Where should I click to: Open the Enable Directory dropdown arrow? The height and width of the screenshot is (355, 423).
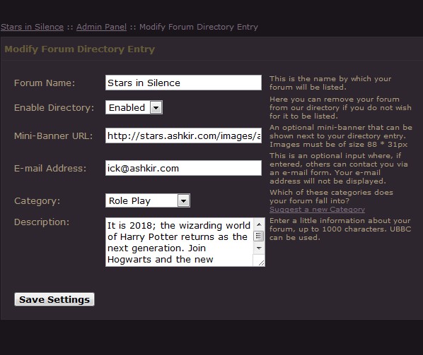click(x=156, y=108)
